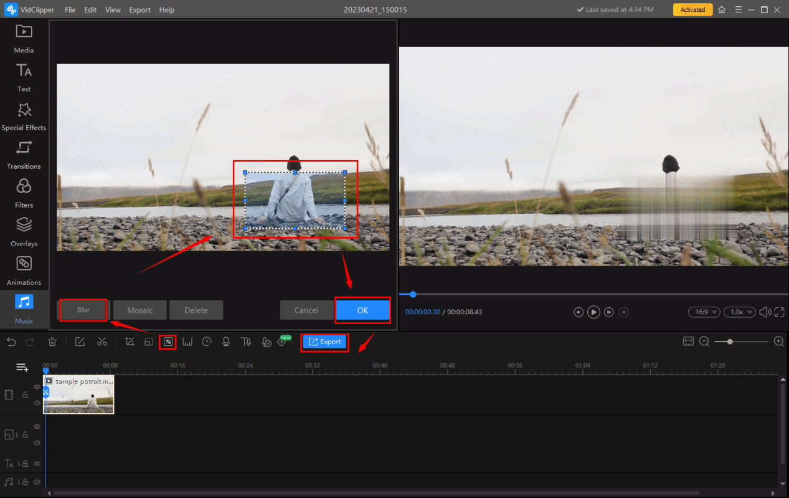Open the 16:9 aspect ratio dropdown
Viewport: 789px width, 498px height.
704,312
